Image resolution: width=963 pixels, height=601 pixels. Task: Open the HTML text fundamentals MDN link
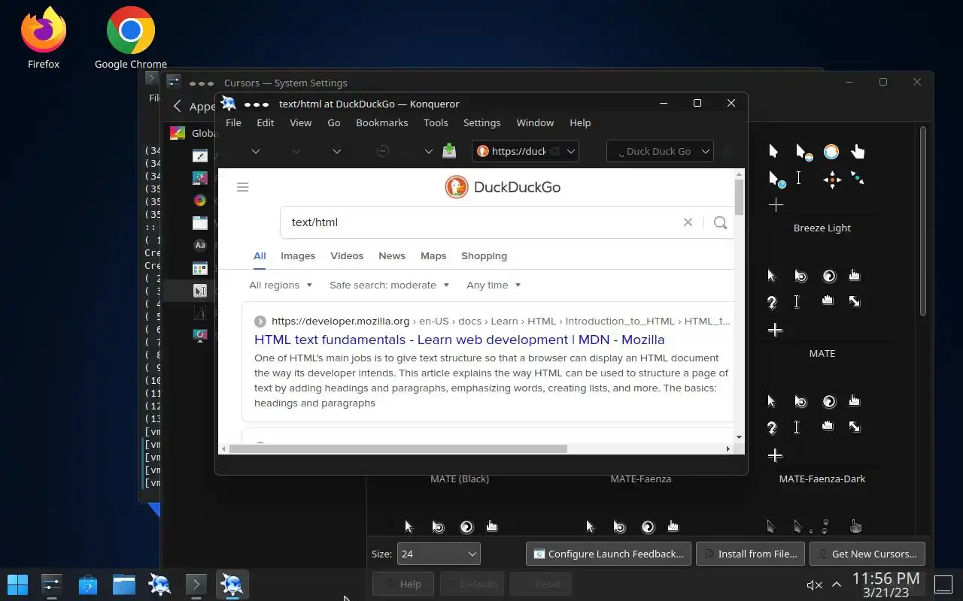click(x=459, y=340)
